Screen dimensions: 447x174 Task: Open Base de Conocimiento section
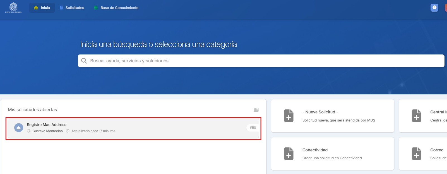point(119,8)
